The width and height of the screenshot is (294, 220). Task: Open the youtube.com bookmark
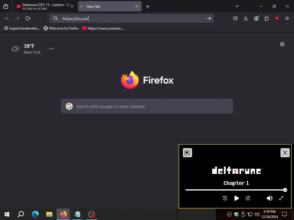[x=103, y=28]
